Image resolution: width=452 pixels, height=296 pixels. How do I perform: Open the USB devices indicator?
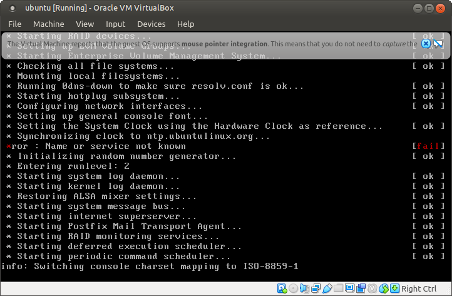[x=327, y=288]
